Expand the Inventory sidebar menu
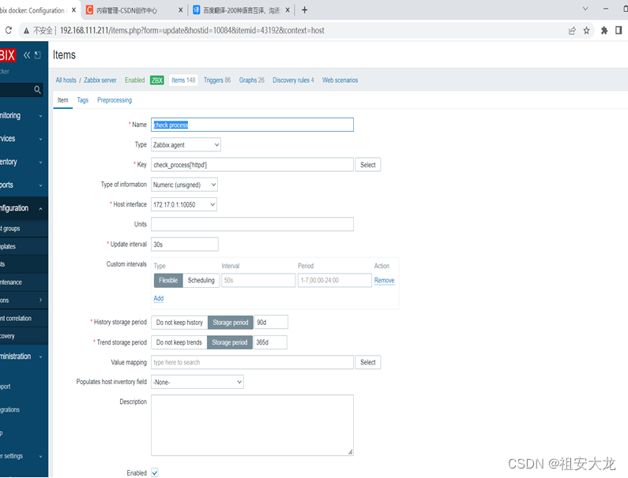The width and height of the screenshot is (628, 478). pos(22,162)
